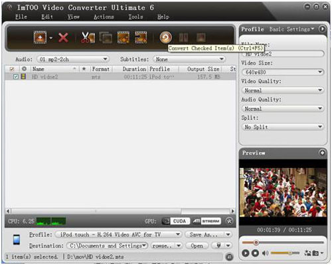
Task: Open the video Effects film icon
Action: pos(124,37)
